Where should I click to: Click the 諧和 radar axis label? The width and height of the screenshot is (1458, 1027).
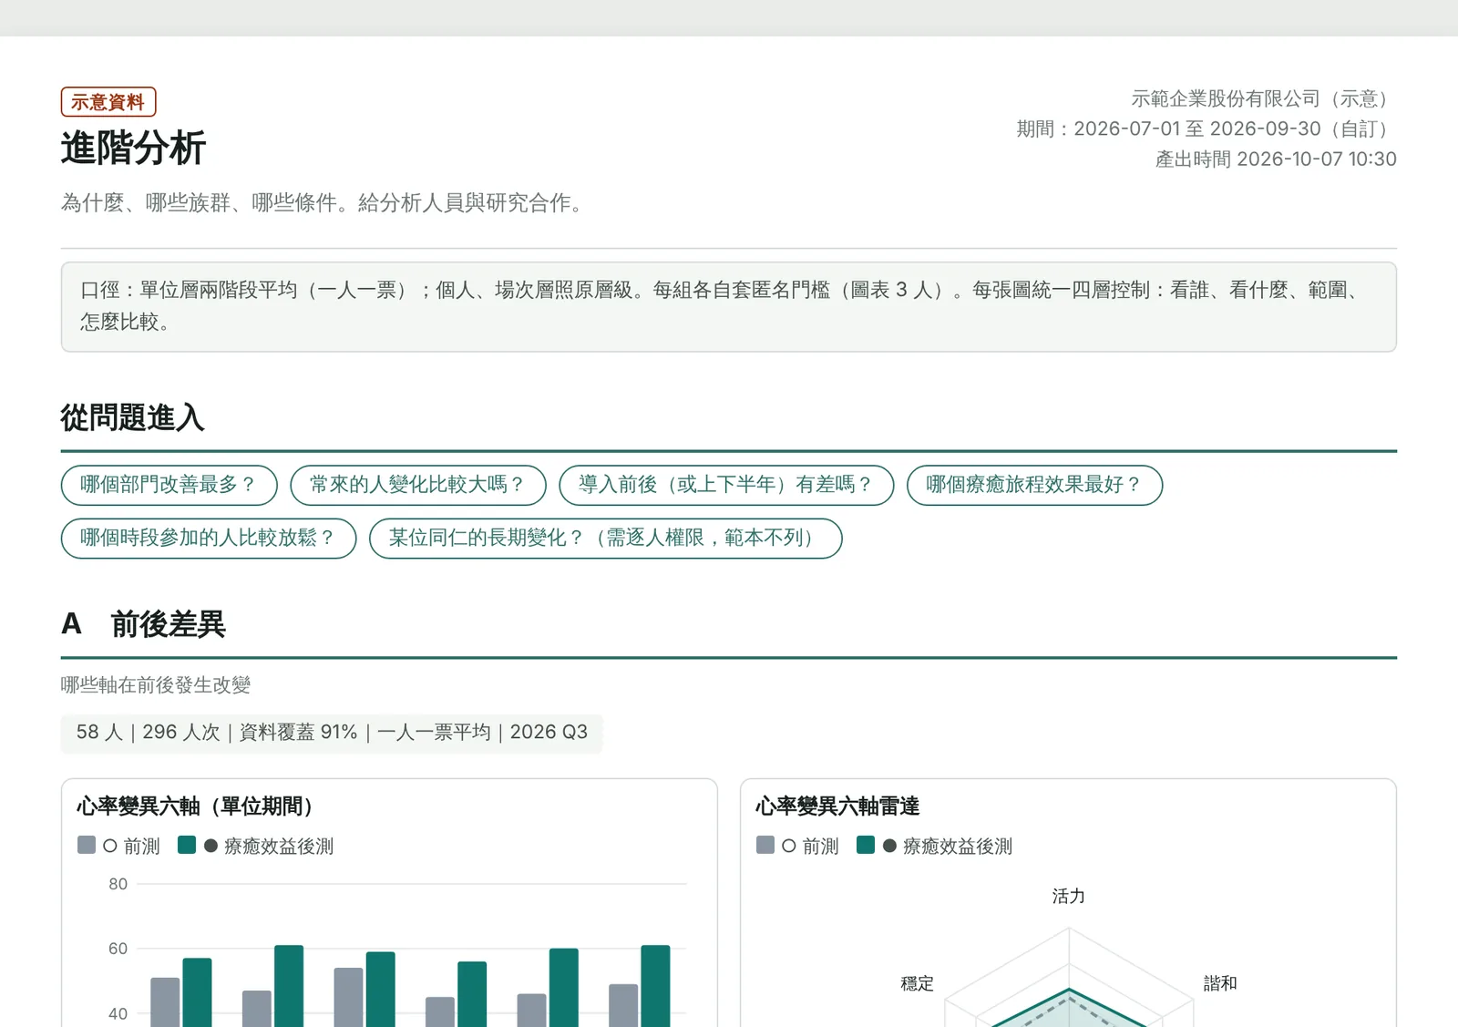1220,983
